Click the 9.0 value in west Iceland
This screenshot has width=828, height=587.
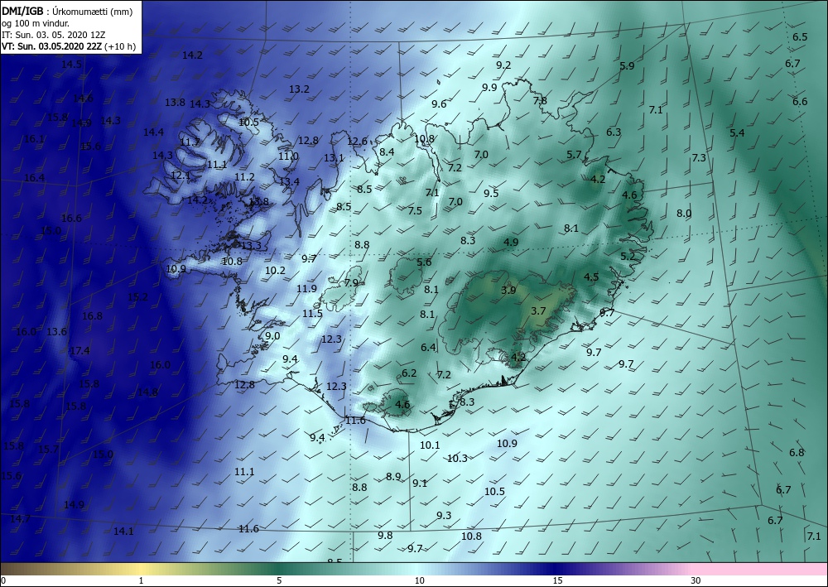pyautogui.click(x=272, y=336)
